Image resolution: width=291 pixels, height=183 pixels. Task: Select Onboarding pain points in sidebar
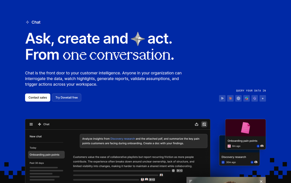[46, 155]
